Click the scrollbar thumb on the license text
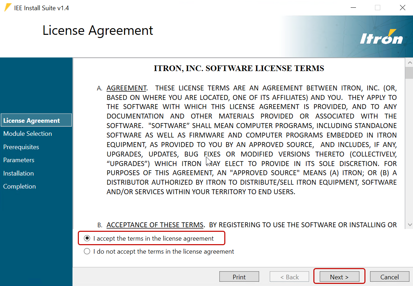Screen dimensions: 413x286 point(409,72)
